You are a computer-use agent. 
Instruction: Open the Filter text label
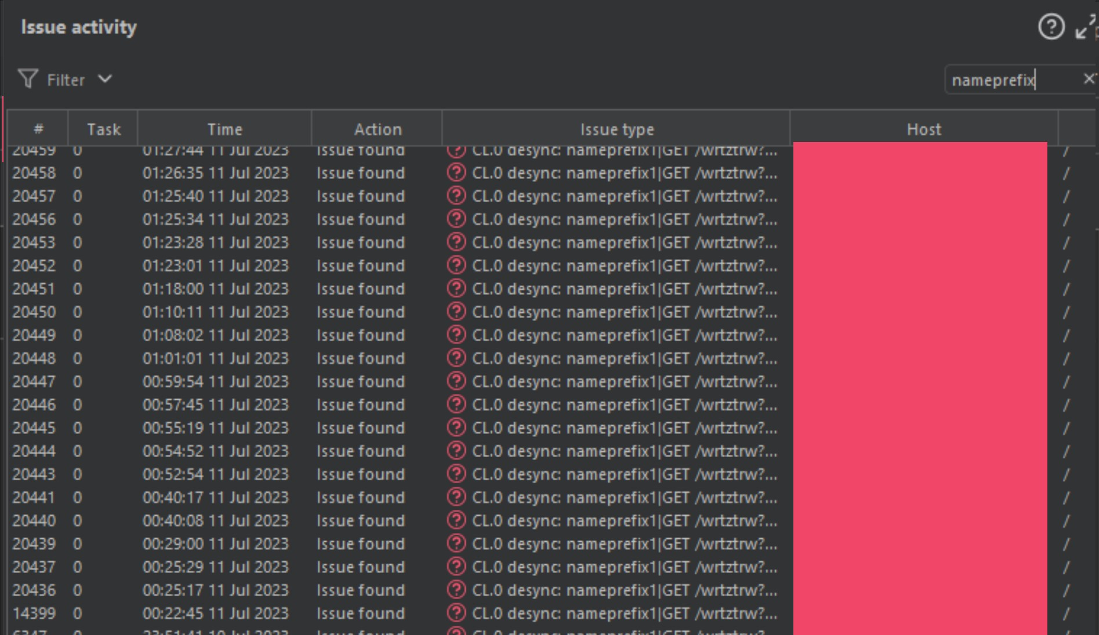coord(66,79)
